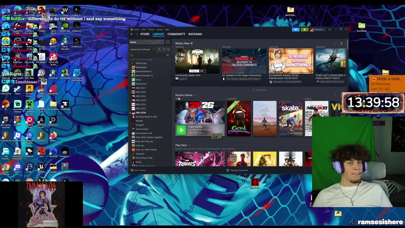Switch to the COMMUNITY tab
The width and height of the screenshot is (405, 228).
176,34
